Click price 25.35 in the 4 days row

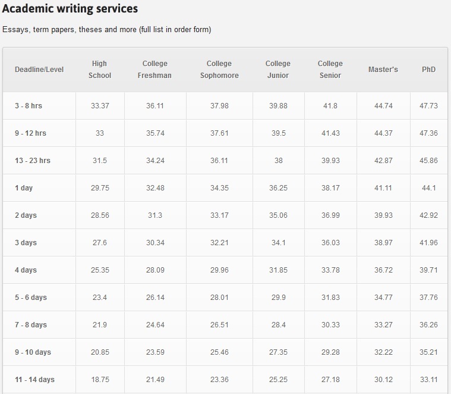pos(100,270)
